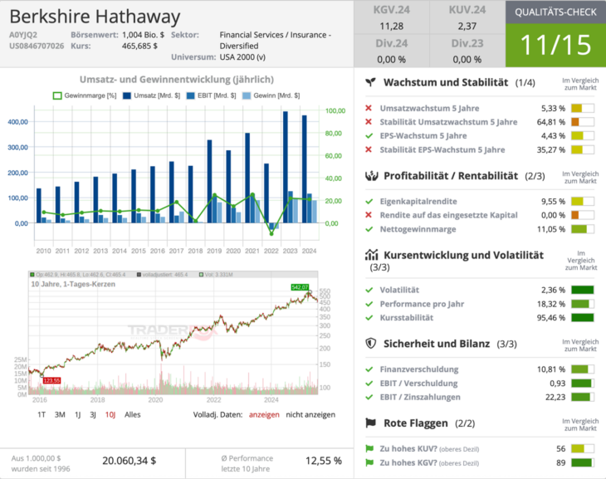Screen dimensions: 606x479
Task: Click the Universum USA 2000 (v) value
Action: (x=242, y=57)
